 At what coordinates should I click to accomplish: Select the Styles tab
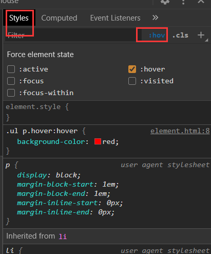[x=19, y=18]
